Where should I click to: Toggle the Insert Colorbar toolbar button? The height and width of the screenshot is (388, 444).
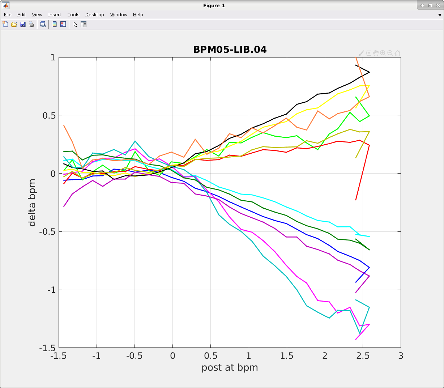click(x=55, y=24)
